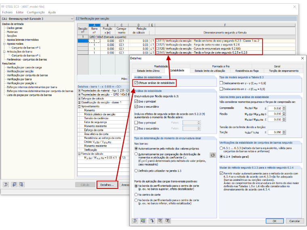Select 'Verificação por barra' in results tree
Image resolution: width=307 pixels, height=230 pixels.
click(x=19, y=79)
